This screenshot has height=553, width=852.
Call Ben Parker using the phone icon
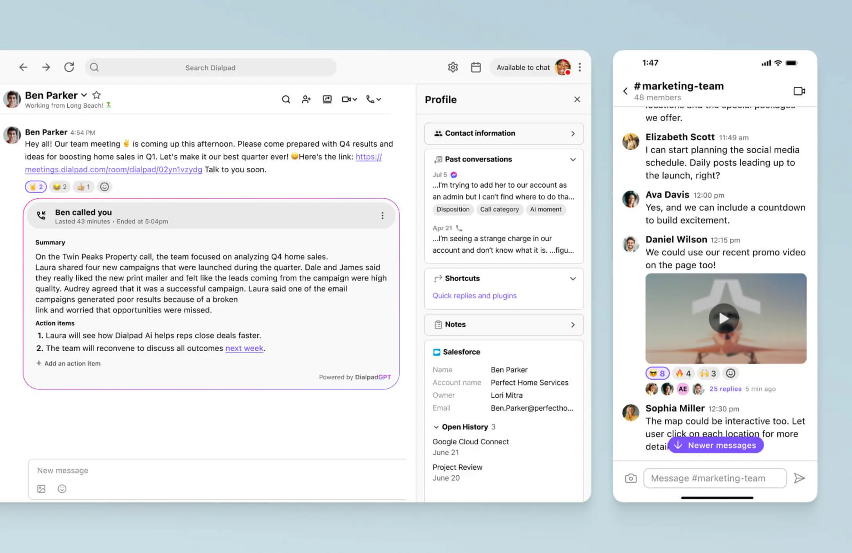click(x=371, y=99)
